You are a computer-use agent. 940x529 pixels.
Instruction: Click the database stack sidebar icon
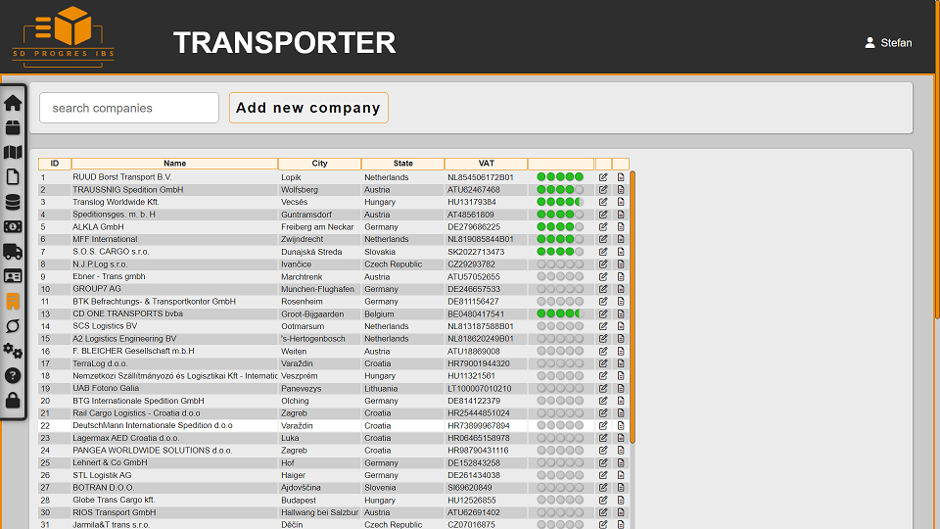pos(13,202)
